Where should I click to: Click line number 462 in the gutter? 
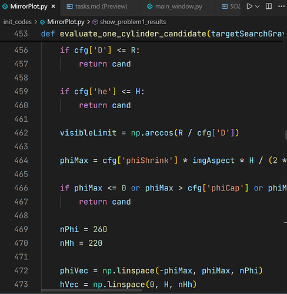point(21,133)
